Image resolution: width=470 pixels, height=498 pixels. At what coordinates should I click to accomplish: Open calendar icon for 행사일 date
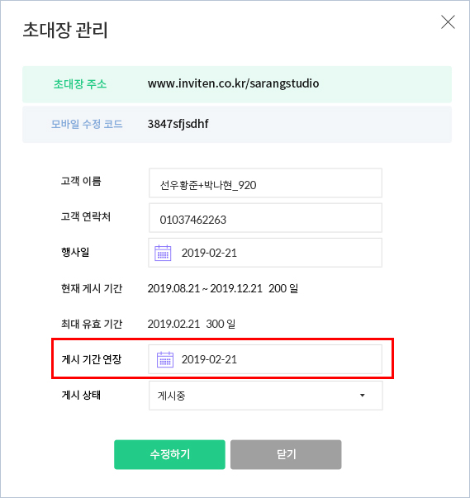[163, 253]
